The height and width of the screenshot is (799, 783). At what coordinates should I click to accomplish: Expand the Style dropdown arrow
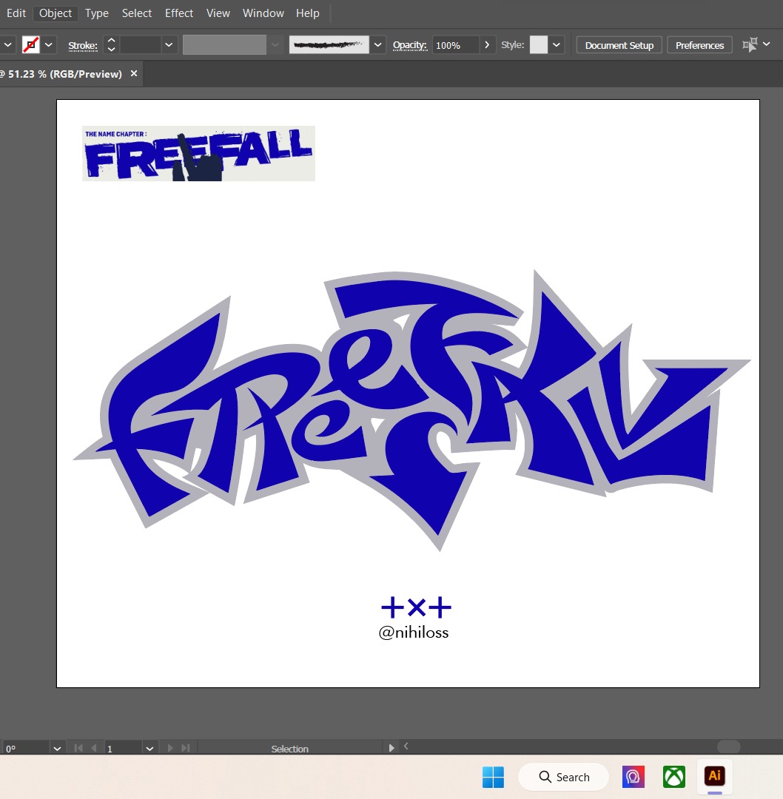(x=557, y=45)
